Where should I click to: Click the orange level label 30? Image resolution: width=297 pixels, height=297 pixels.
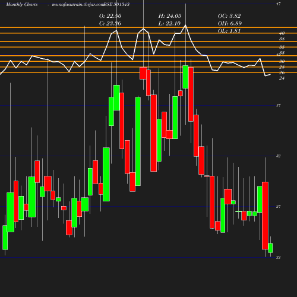click(282, 61)
